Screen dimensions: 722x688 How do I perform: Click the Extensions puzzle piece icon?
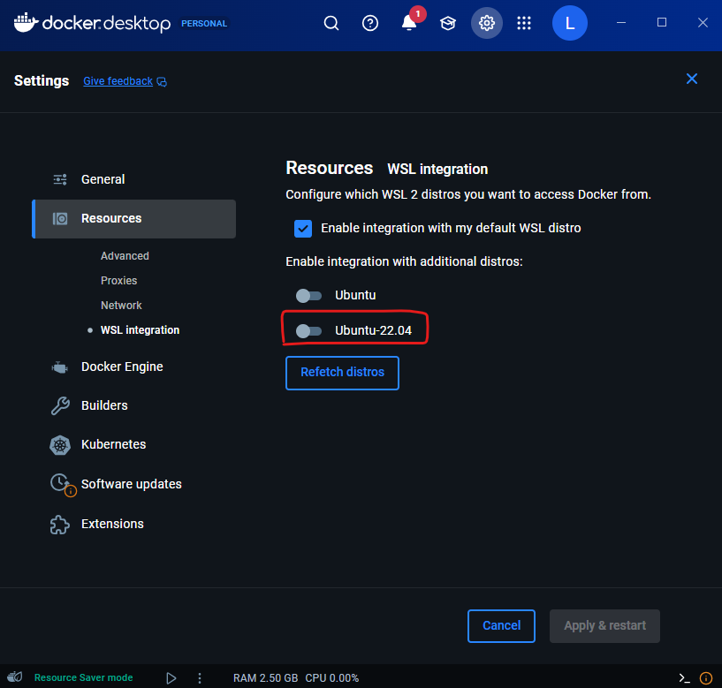[60, 524]
